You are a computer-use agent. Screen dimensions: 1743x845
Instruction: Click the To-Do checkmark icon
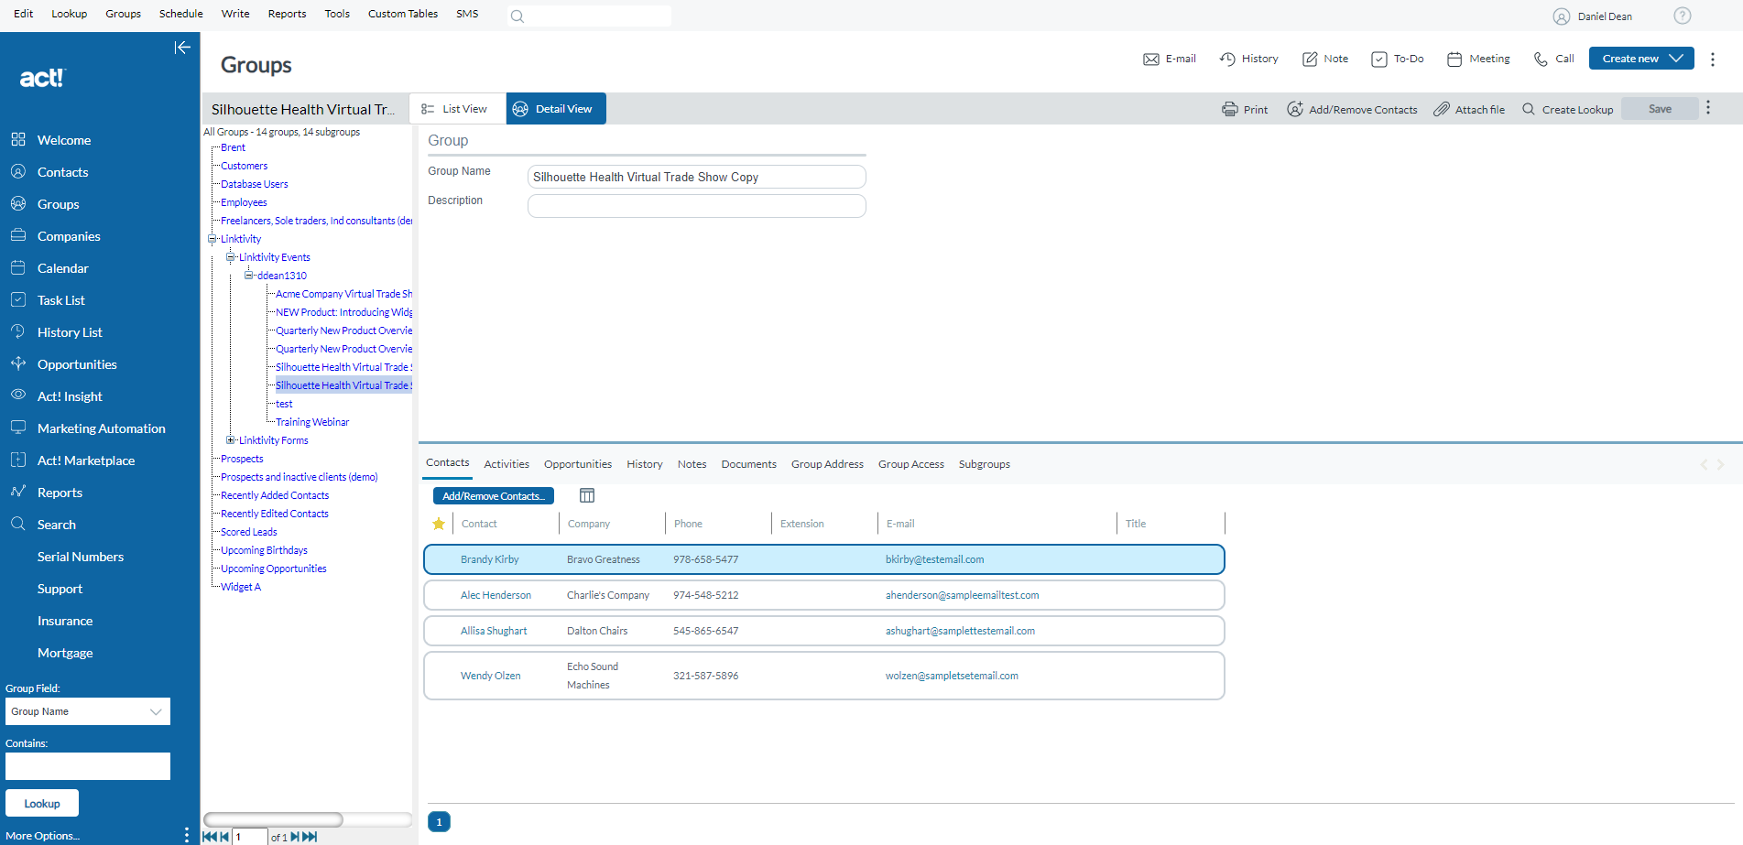(1379, 60)
